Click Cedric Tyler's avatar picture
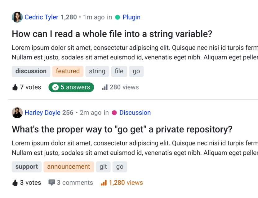The height and width of the screenshot is (198, 258). (17, 17)
